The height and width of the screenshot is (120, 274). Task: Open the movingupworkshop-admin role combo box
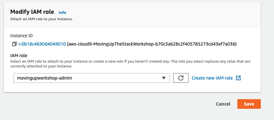[x=92, y=78]
